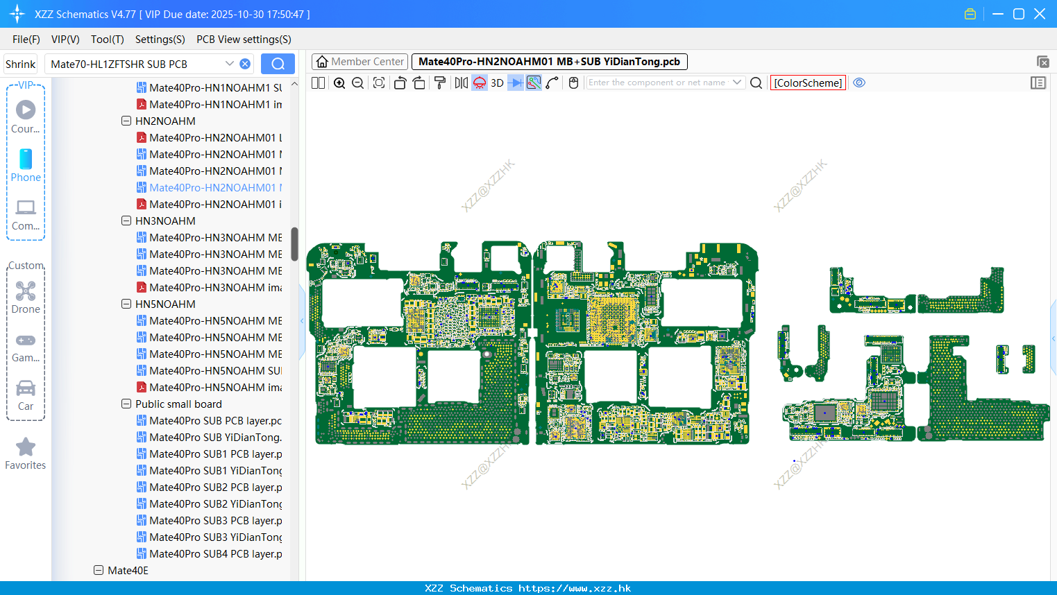
Task: Open the Mate40Pro-HN5NOAHM SUB file
Action: (209, 370)
